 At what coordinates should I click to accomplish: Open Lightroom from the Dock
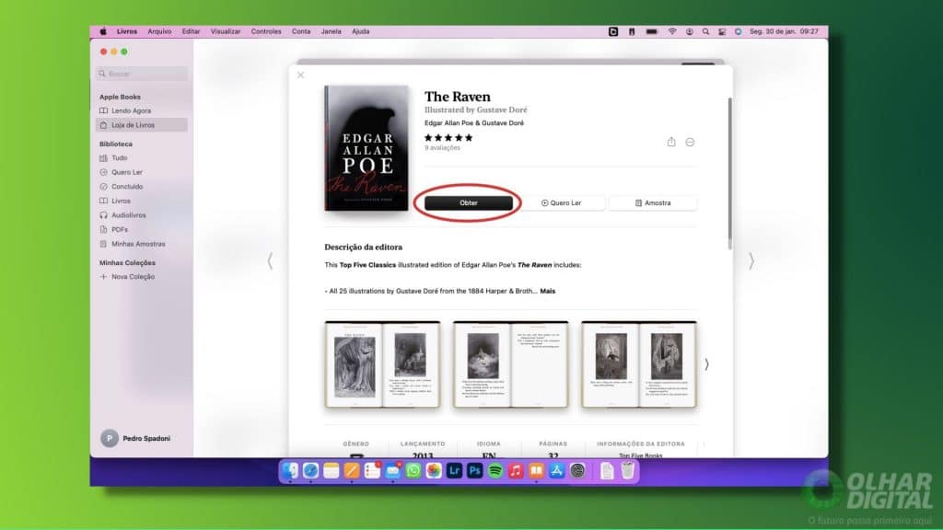tap(454, 471)
